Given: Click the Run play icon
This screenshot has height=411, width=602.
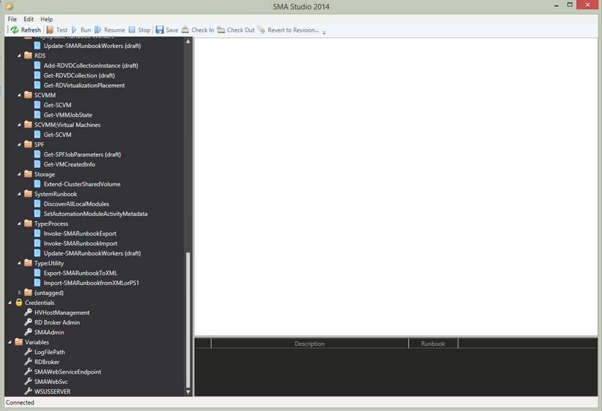Looking at the screenshot, I should 74,30.
